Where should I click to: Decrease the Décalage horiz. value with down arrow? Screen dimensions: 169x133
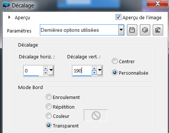[x=45, y=73]
